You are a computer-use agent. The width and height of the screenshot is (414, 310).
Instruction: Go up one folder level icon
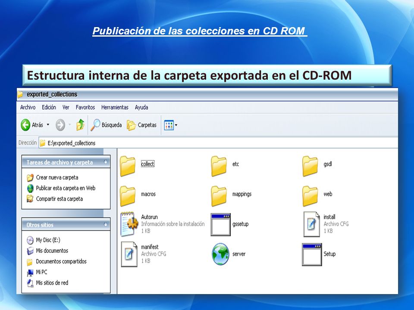coord(80,125)
